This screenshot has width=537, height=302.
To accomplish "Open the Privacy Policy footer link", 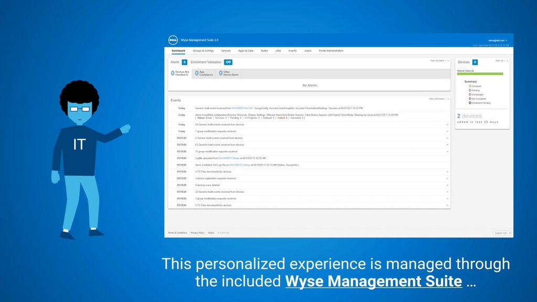I will pyautogui.click(x=198, y=233).
